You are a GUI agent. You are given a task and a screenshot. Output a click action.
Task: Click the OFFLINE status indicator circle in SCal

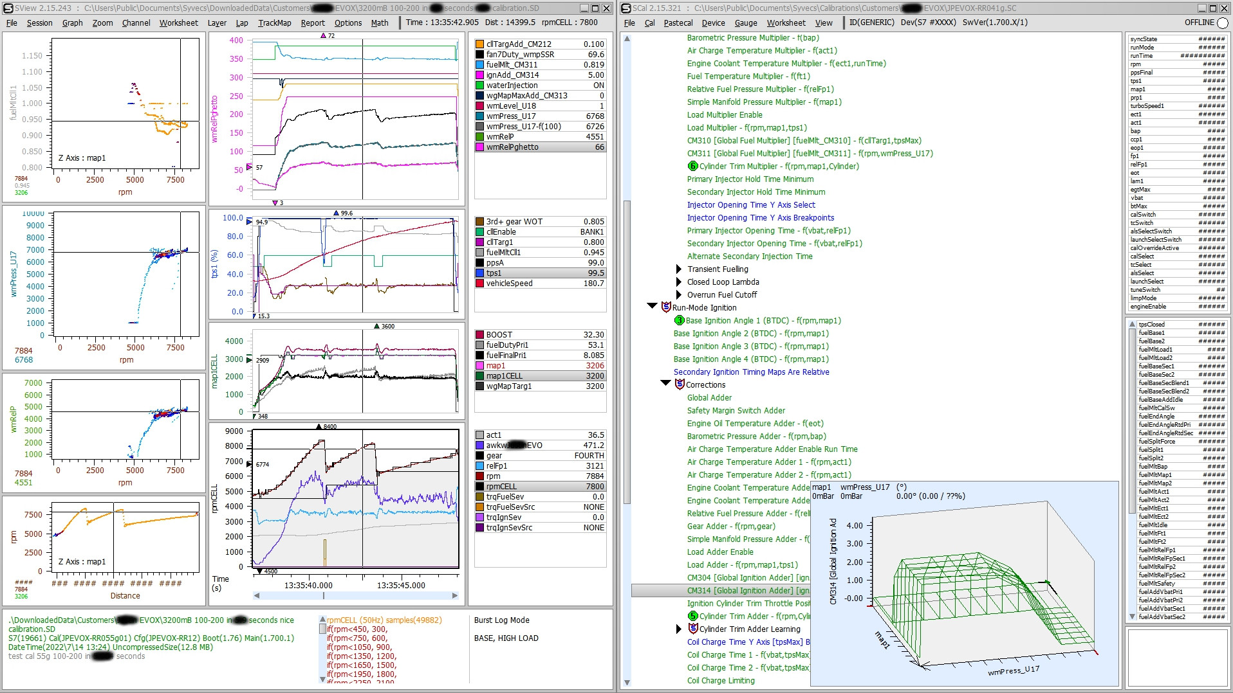point(1221,21)
